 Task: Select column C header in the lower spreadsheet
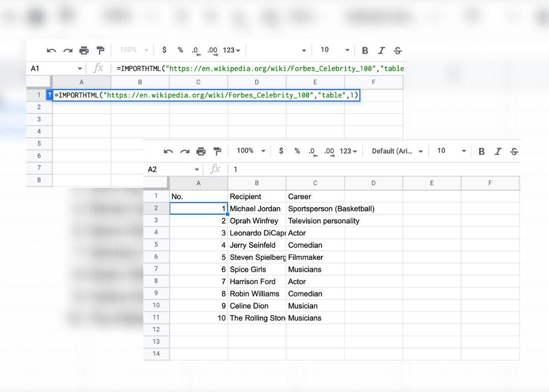pyautogui.click(x=315, y=183)
